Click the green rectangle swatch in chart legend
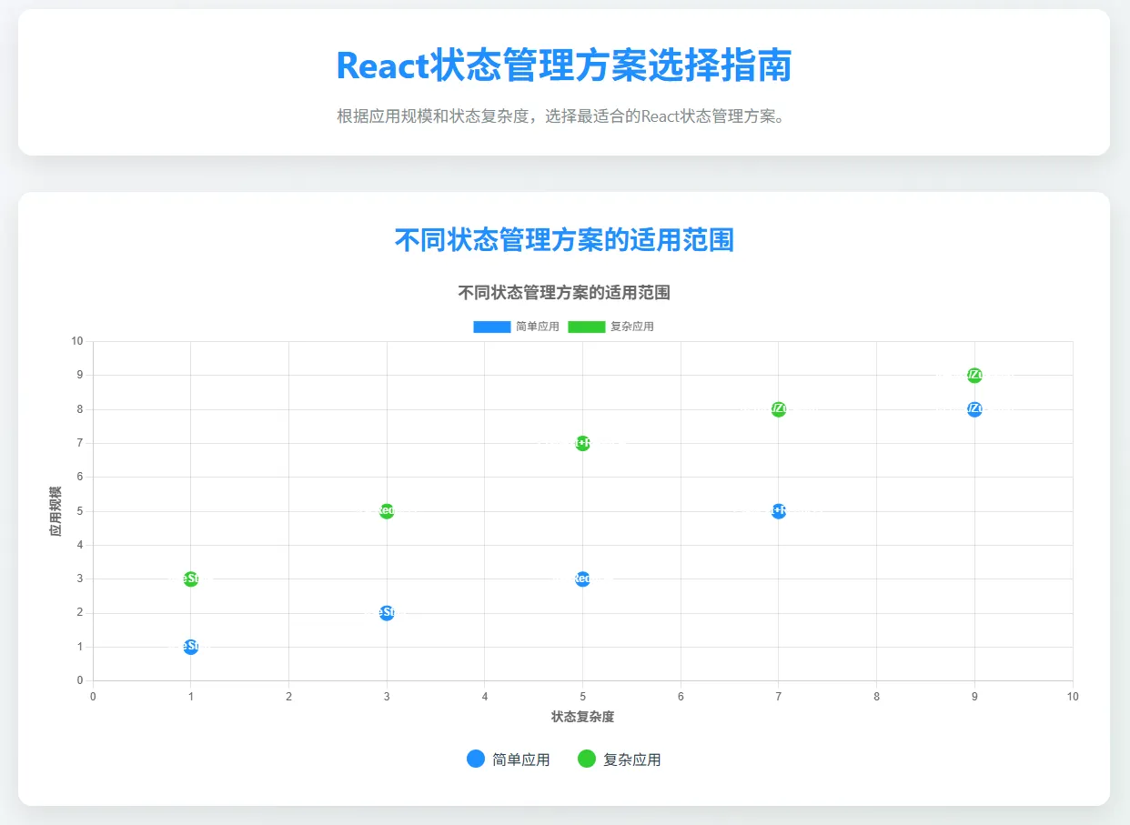The image size is (1130, 825). (587, 327)
